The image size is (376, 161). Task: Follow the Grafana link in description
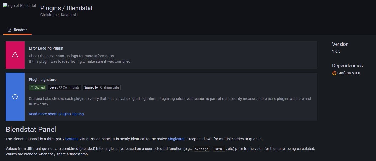pos(72,139)
